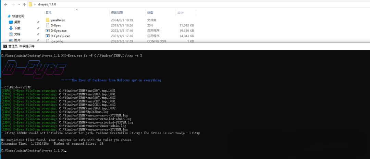Click the vmware-vmvss-SYSTEM.log scan line

(64, 130)
